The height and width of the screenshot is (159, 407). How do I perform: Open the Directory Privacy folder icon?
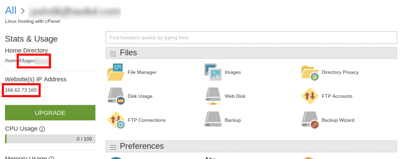tap(310, 73)
